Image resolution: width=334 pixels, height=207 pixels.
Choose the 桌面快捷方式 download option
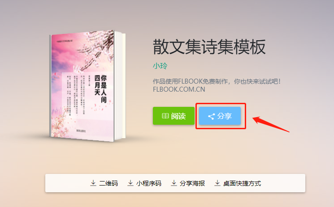tap(242, 183)
